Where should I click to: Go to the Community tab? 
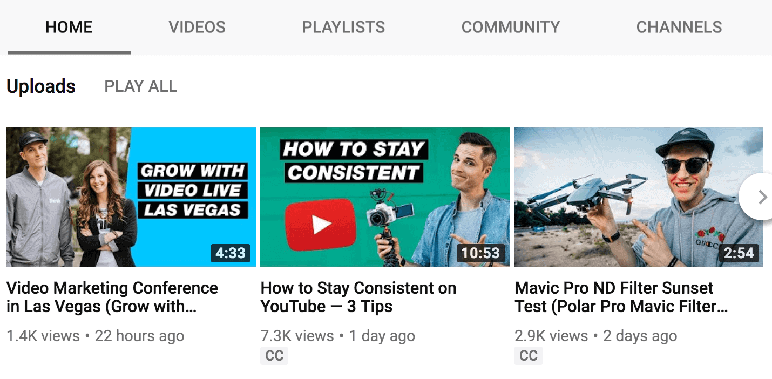510,27
